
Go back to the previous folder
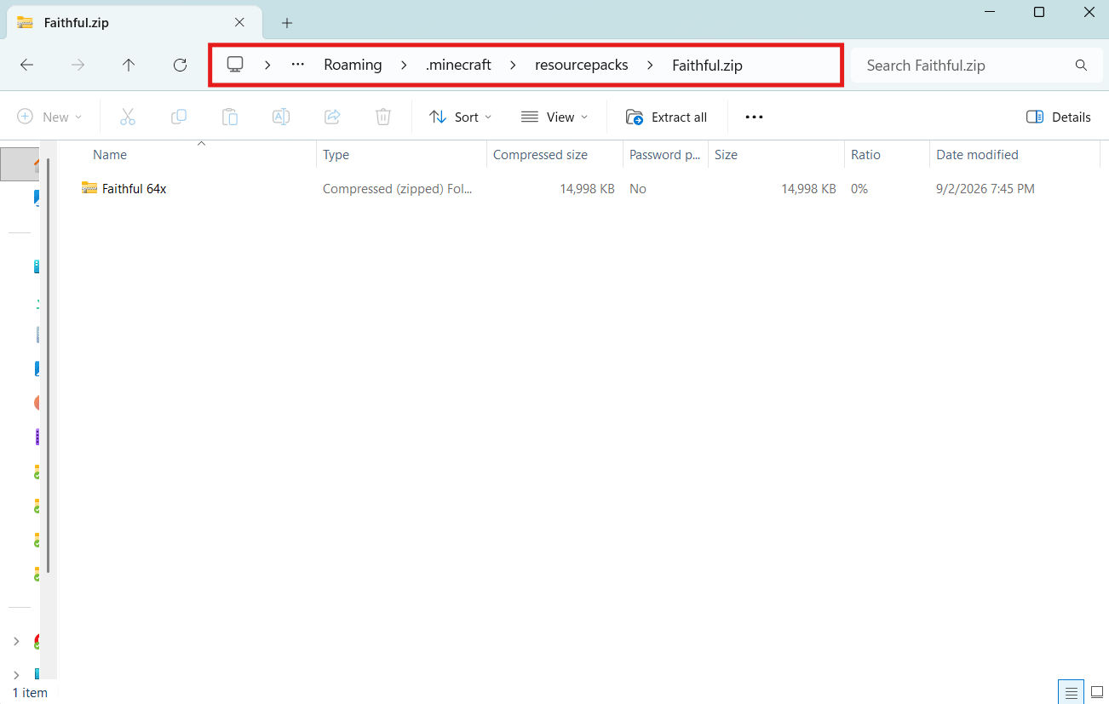pyautogui.click(x=26, y=65)
